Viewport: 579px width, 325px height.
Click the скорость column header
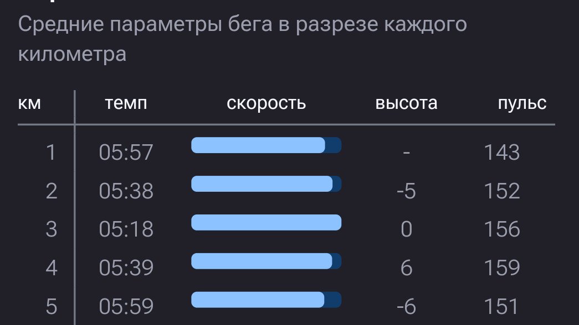coord(267,103)
